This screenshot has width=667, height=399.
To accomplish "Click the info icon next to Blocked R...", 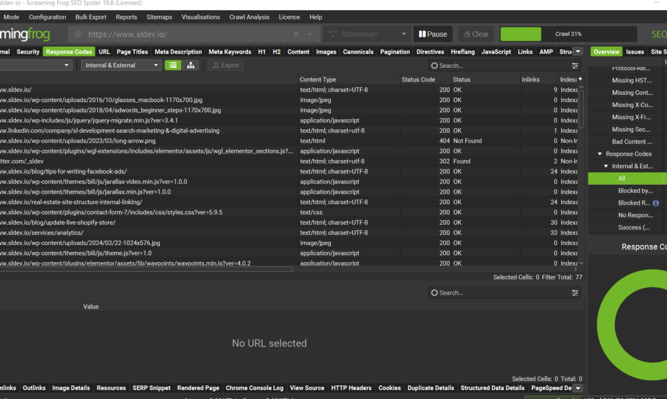I will (656, 203).
